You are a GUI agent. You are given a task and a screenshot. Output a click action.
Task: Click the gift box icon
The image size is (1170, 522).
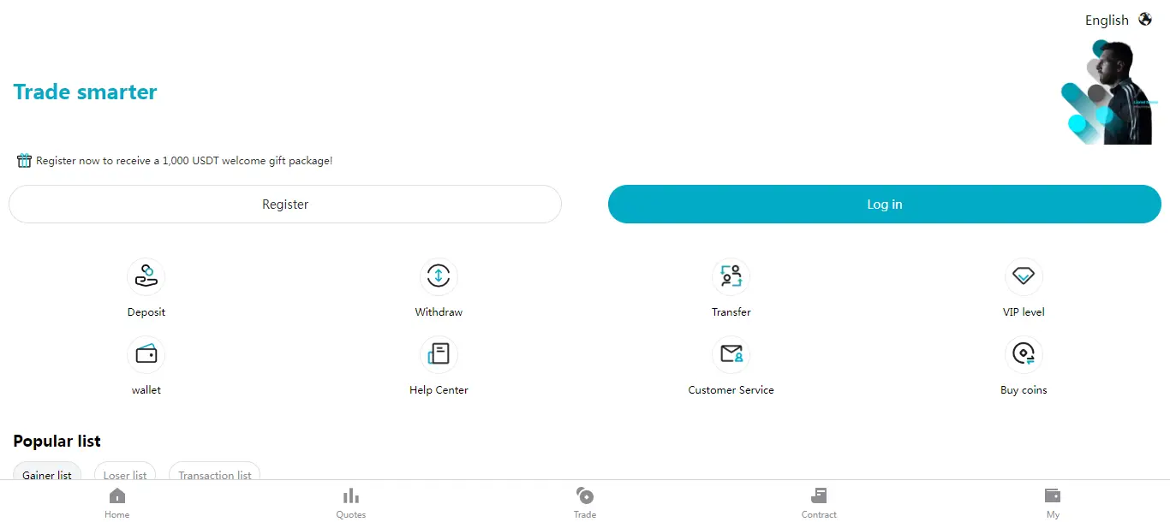pyautogui.click(x=24, y=161)
